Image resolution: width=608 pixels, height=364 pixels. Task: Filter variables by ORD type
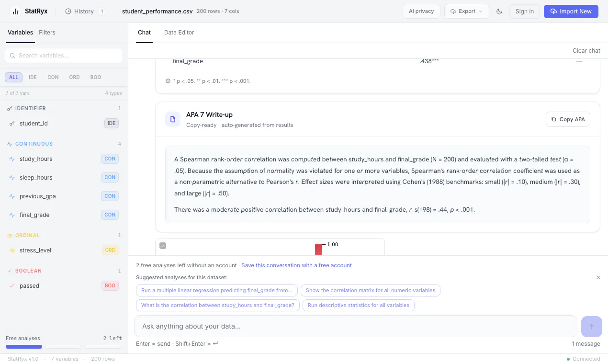pos(74,77)
